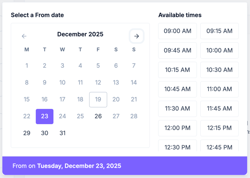This screenshot has width=250, height=178.
Task: Select December 31 on the calendar
Action: click(x=62, y=133)
